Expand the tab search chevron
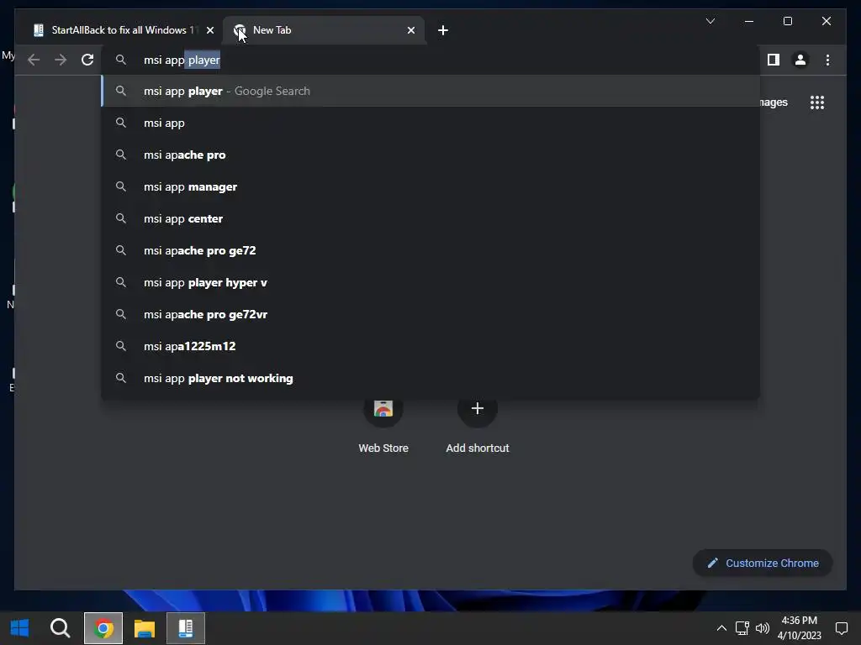861x645 pixels. pos(710,21)
